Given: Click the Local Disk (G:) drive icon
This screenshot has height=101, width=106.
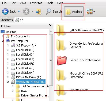Looking at the screenshot, I should pos(13,69).
